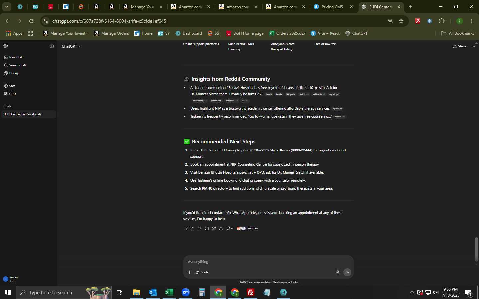The image size is (479, 299).
Task: Click the ChatGPT logo in sidebar
Action: [6, 46]
